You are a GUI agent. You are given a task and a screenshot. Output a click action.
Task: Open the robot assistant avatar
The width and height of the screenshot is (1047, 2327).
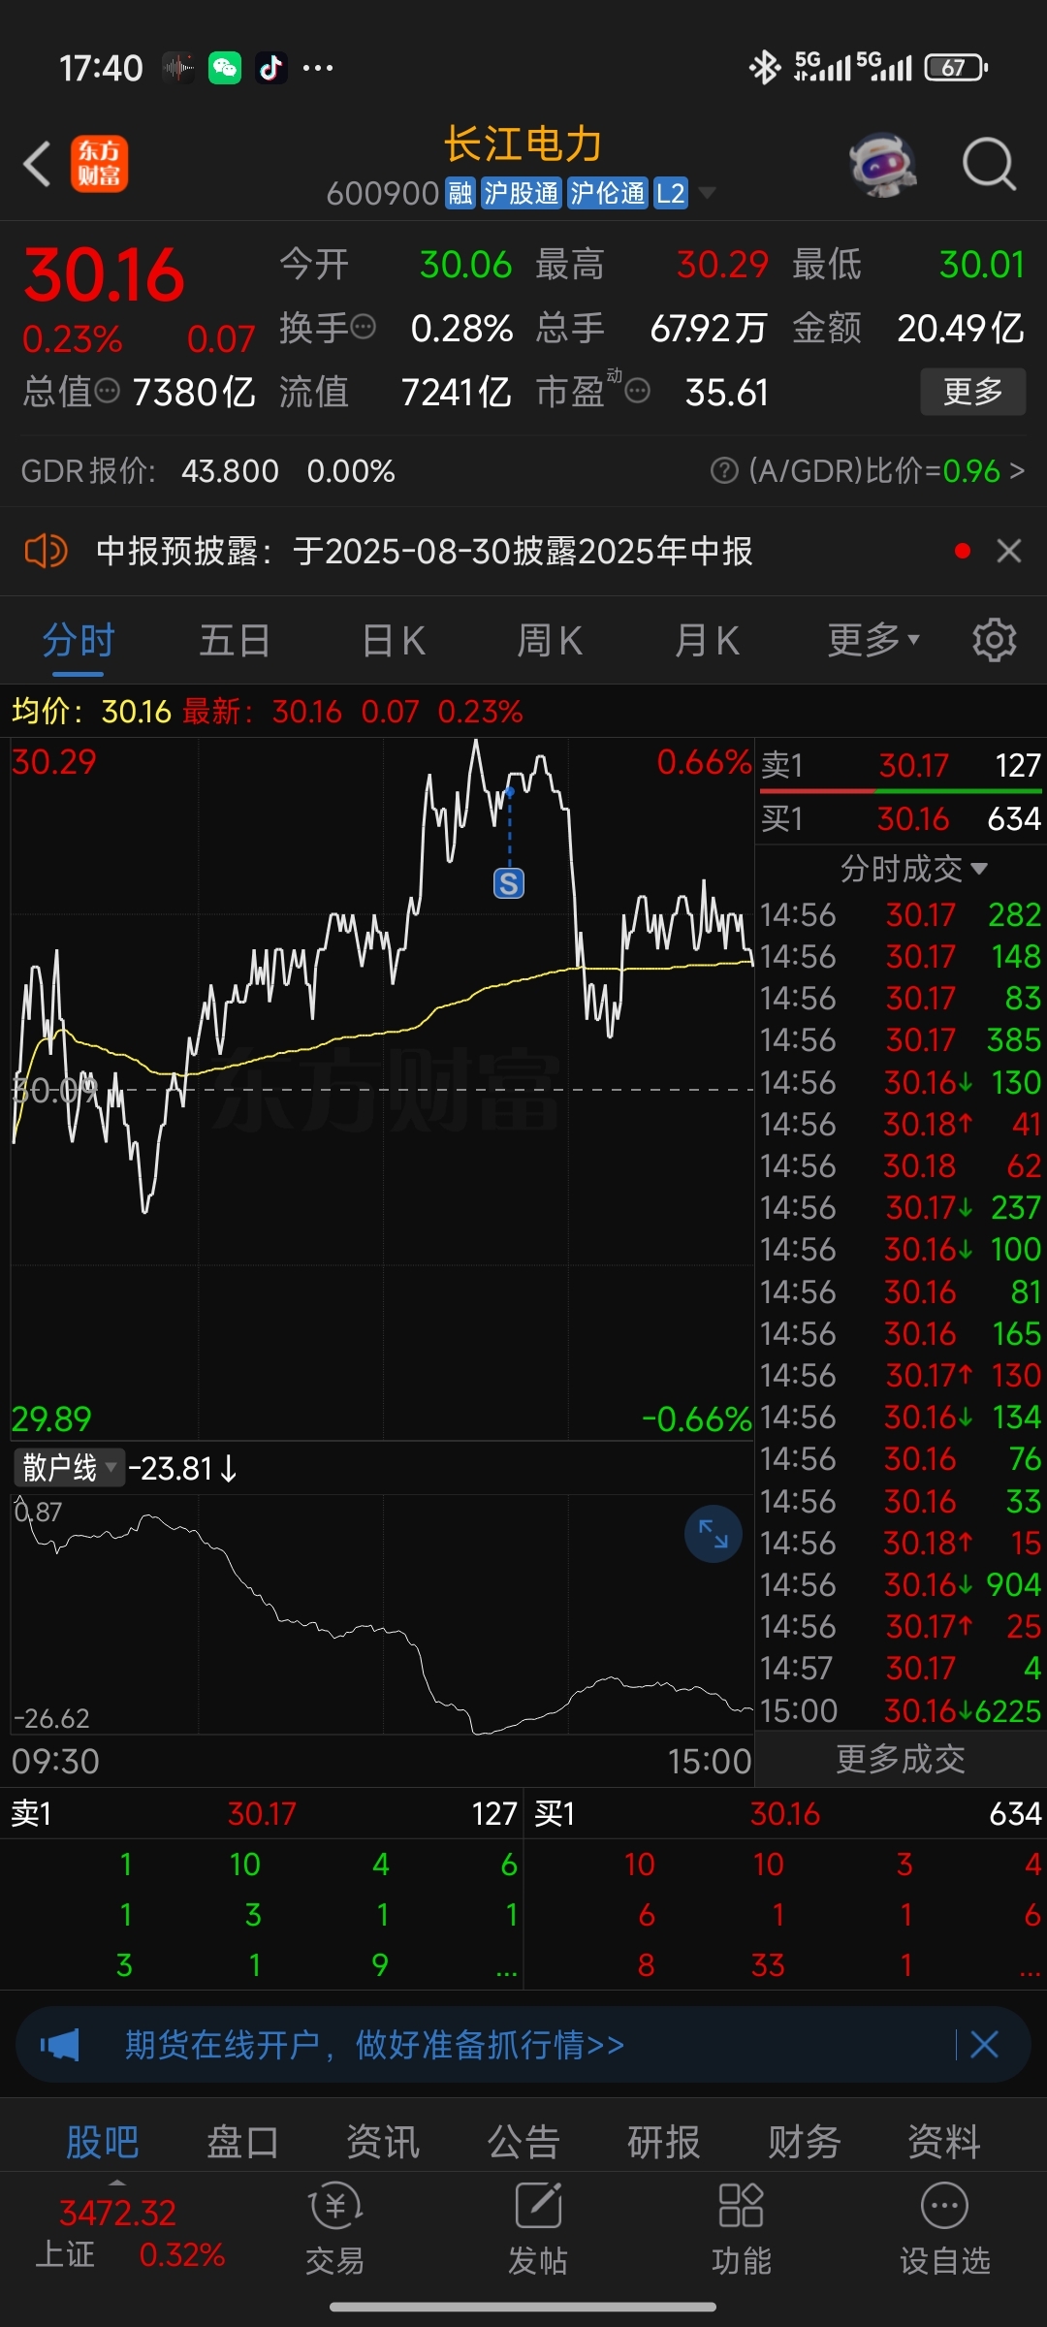tap(883, 164)
